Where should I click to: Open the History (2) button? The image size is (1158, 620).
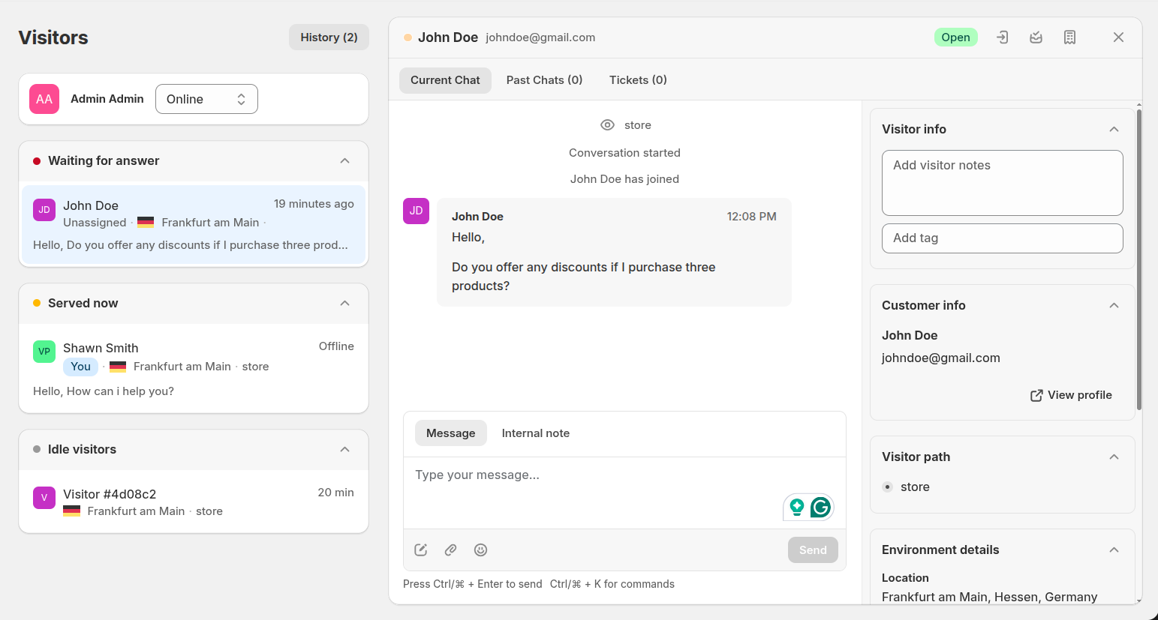pyautogui.click(x=329, y=37)
